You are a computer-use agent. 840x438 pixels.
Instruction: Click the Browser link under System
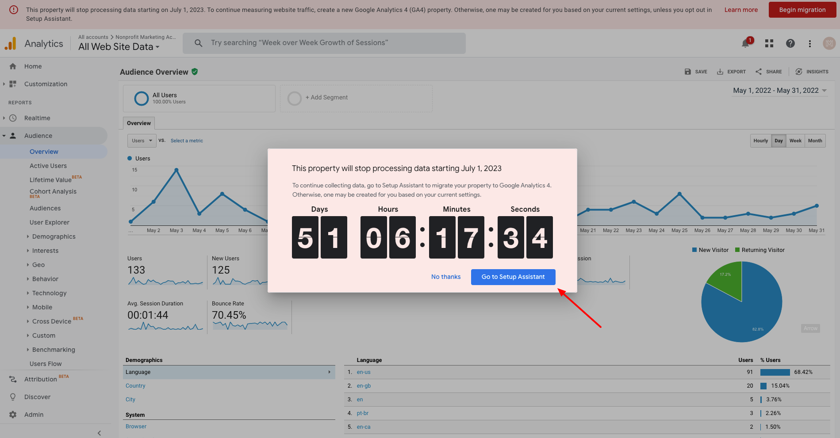pyautogui.click(x=136, y=427)
